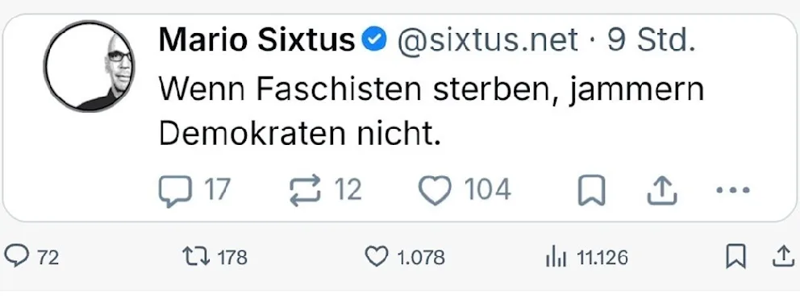The image size is (800, 302).
Task: View analytics via bar chart icon 11.126
Action: pyautogui.click(x=556, y=258)
